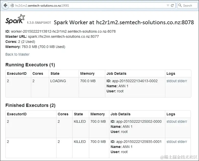Go back with the browser back arrow
This screenshot has width=199, height=161.
pos(5,5)
